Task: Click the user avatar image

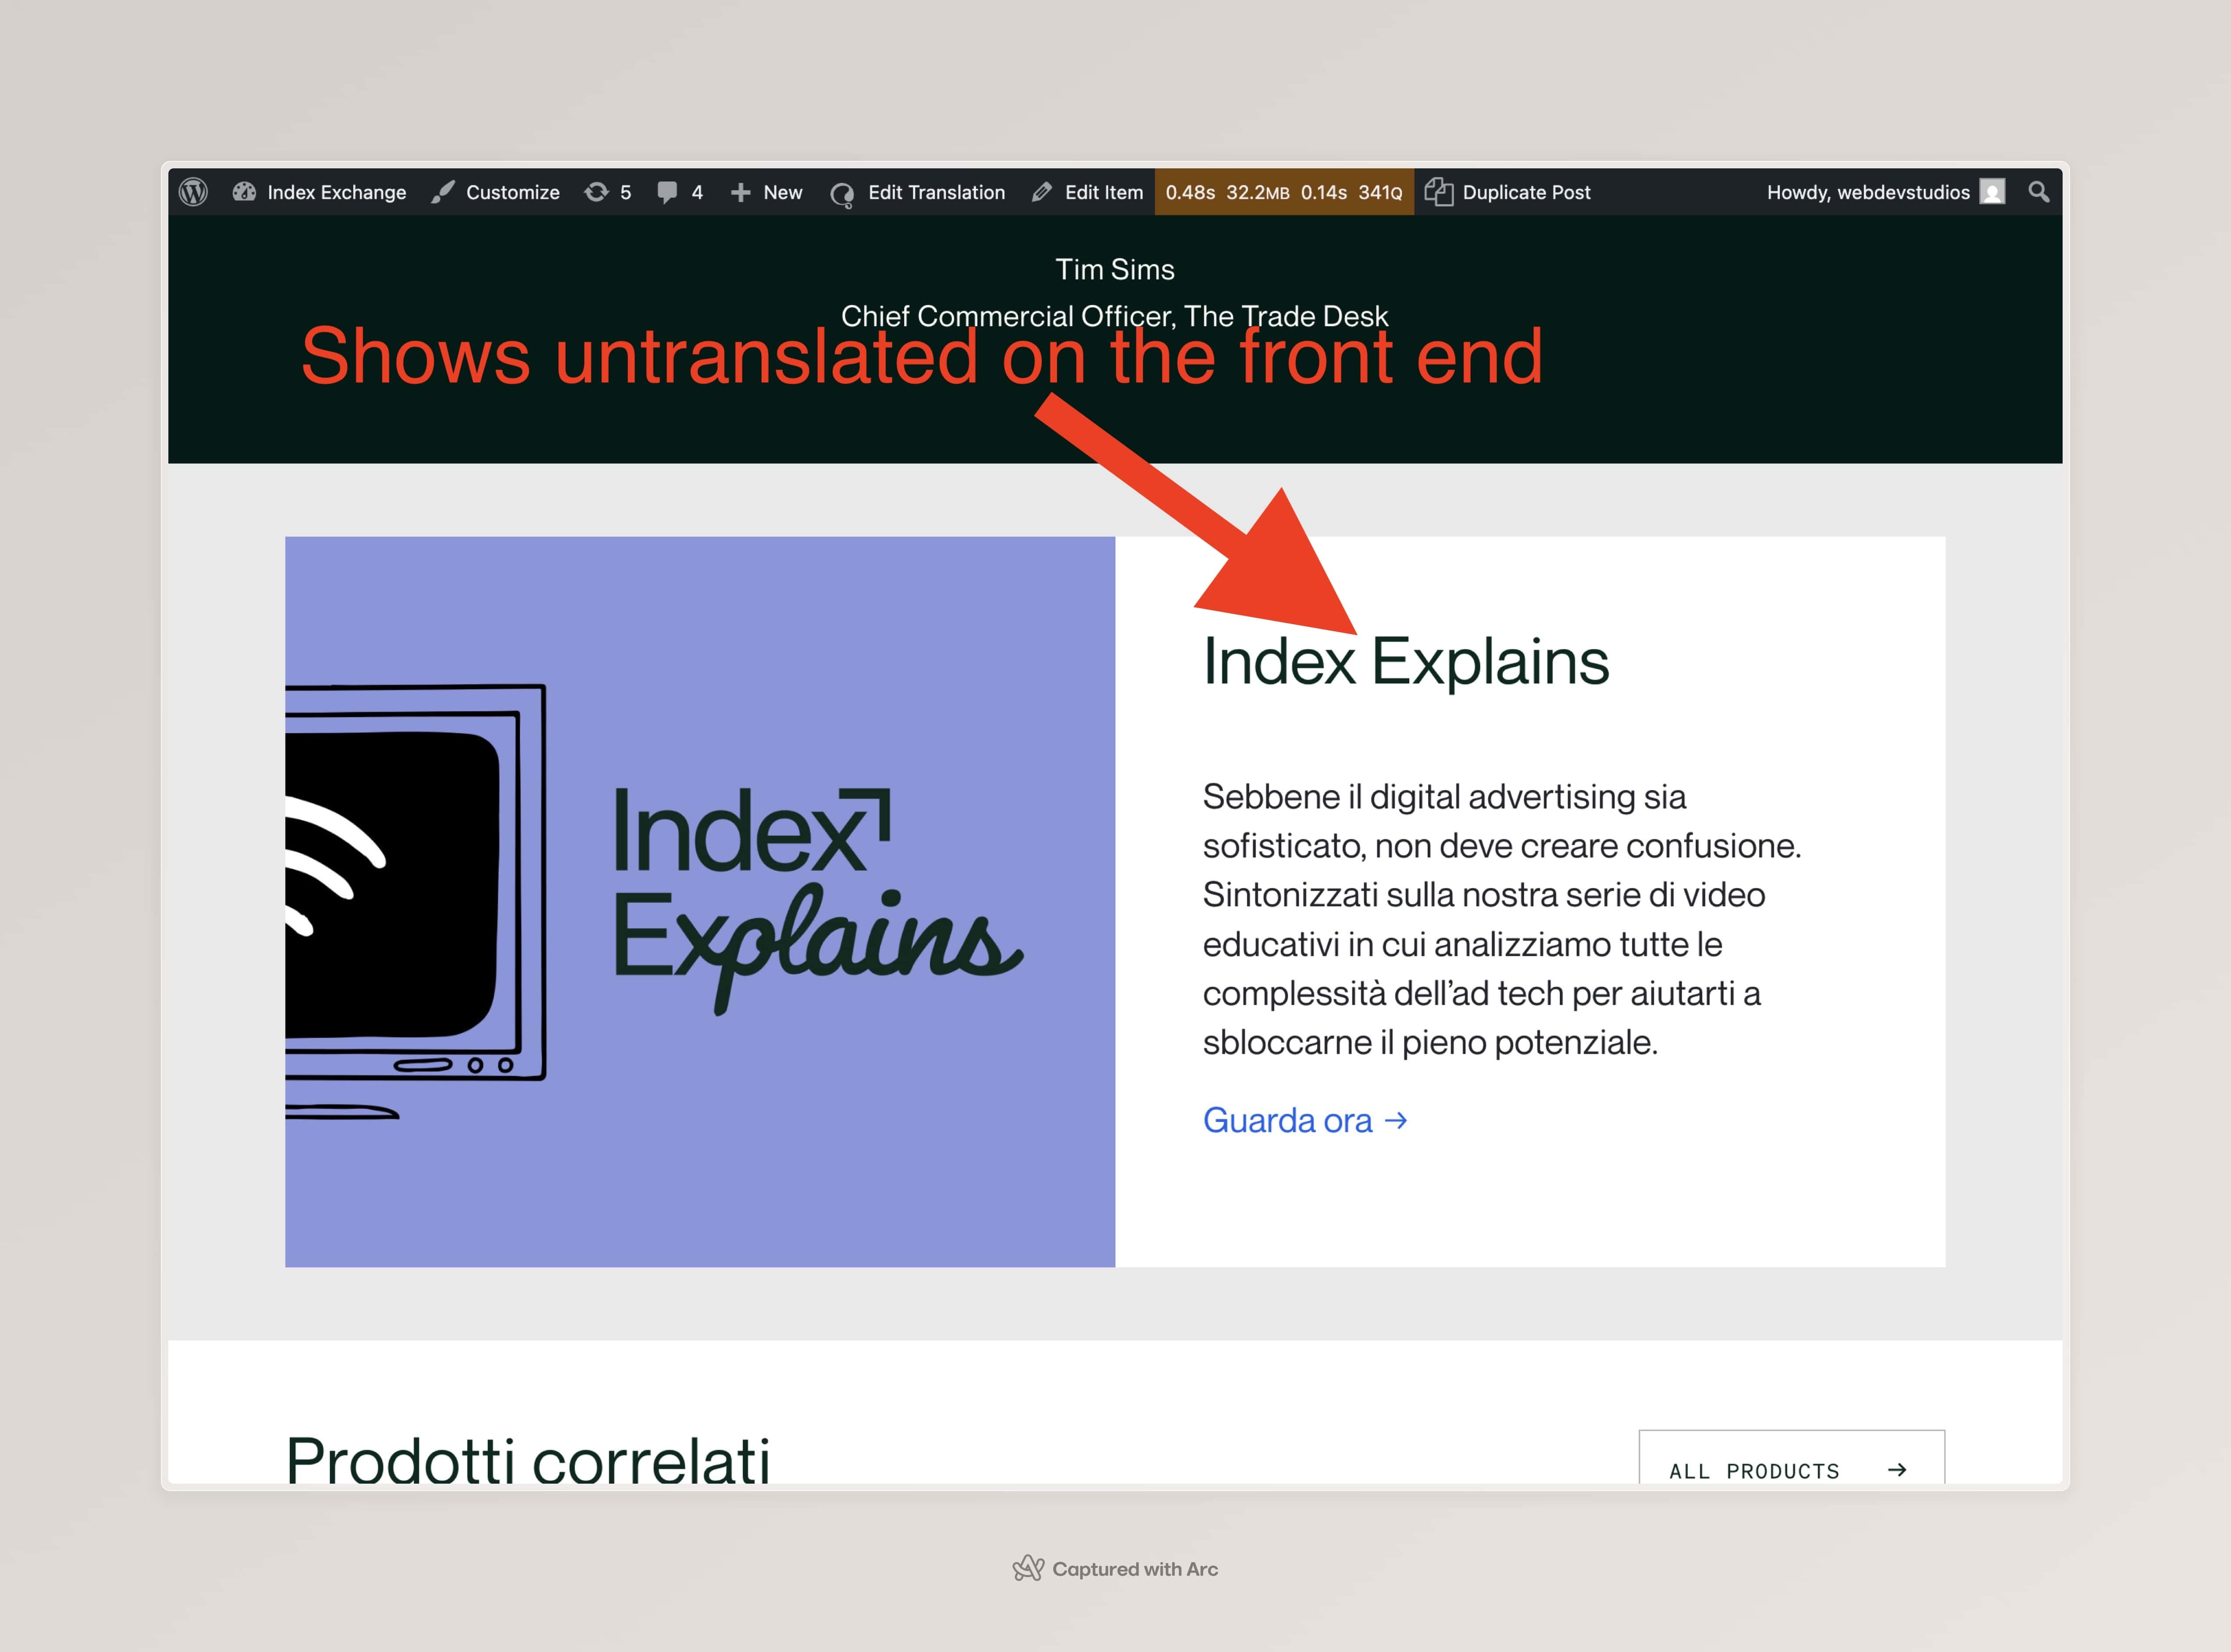Action: point(1992,192)
